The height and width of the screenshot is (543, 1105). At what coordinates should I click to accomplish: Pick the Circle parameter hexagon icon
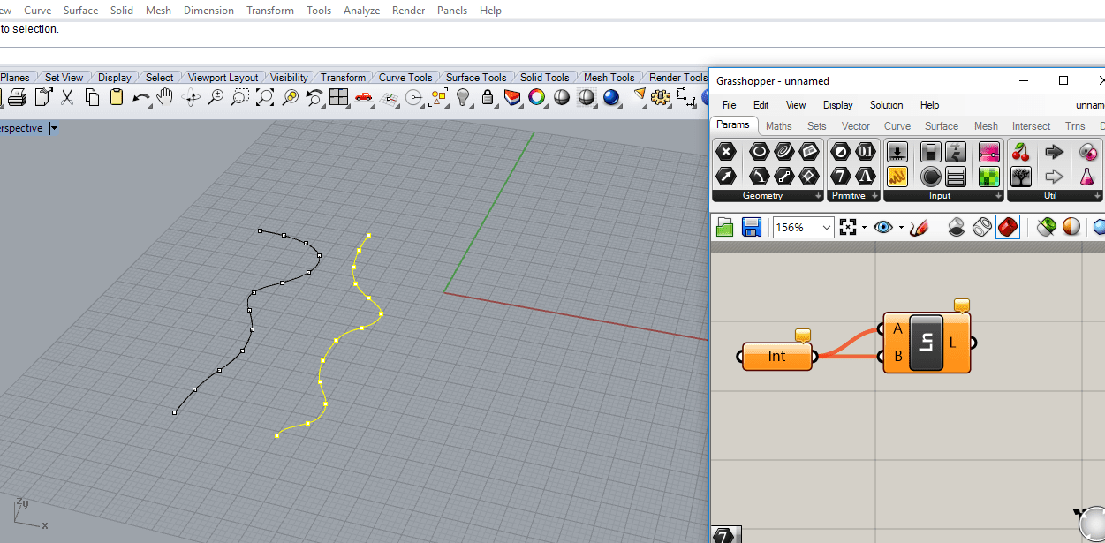(x=758, y=152)
